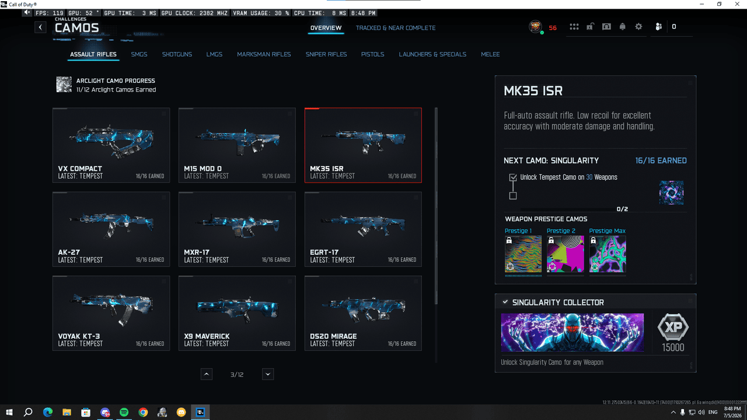The width and height of the screenshot is (747, 420).
Task: Open Spotify from the taskbar
Action: tap(124, 412)
